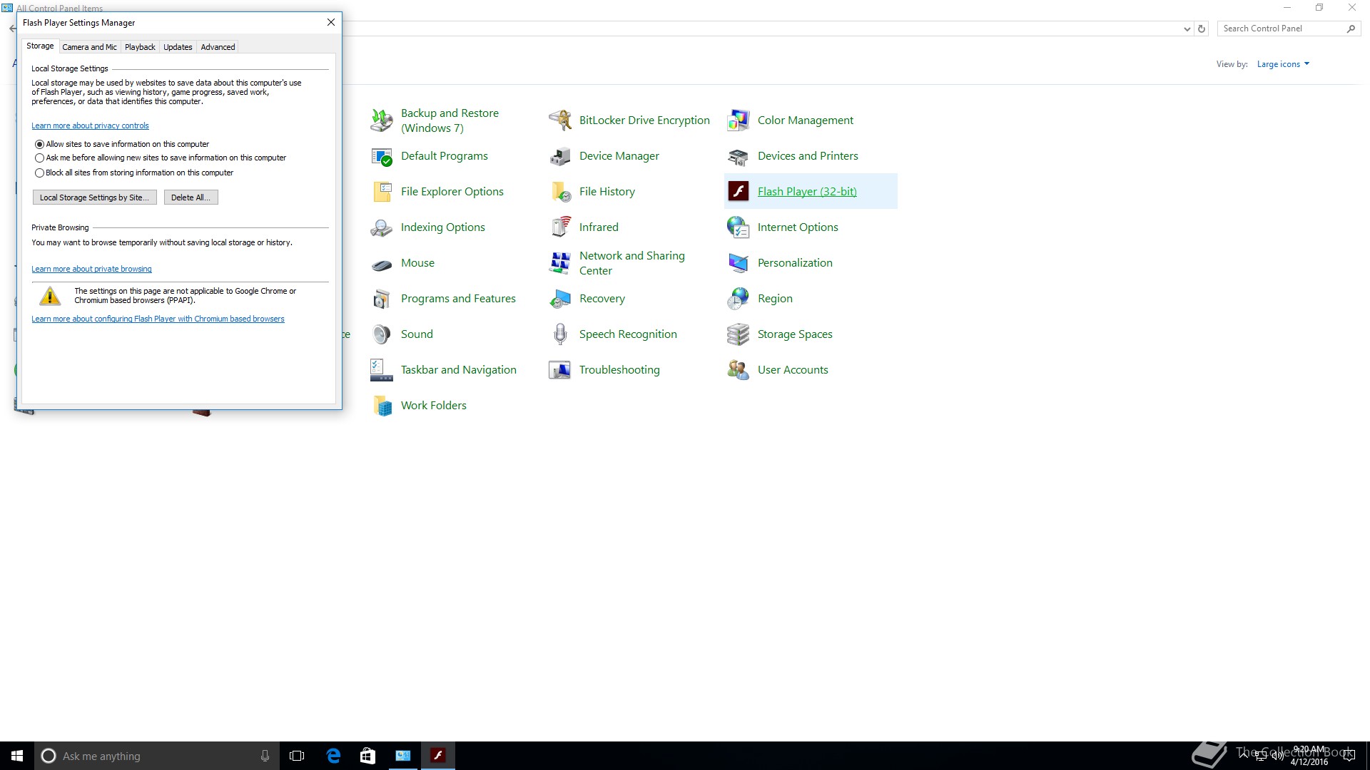1370x770 pixels.
Task: Close the Flash Player Settings Manager
Action: click(x=331, y=22)
